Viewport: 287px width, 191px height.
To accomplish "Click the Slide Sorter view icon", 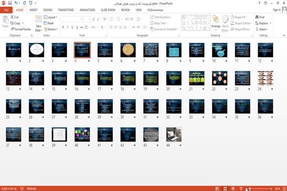I will (225, 189).
